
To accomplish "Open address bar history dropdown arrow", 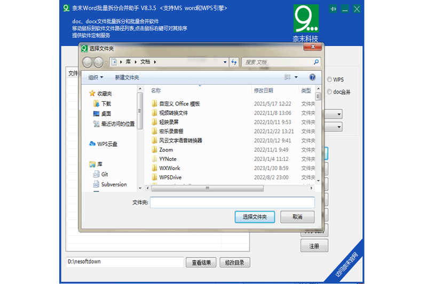I will point(225,62).
